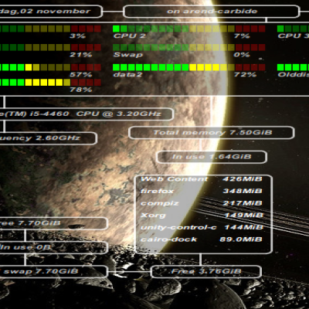Click the usage bar showing 3%
The width and height of the screenshot is (309, 309).
tap(50, 29)
